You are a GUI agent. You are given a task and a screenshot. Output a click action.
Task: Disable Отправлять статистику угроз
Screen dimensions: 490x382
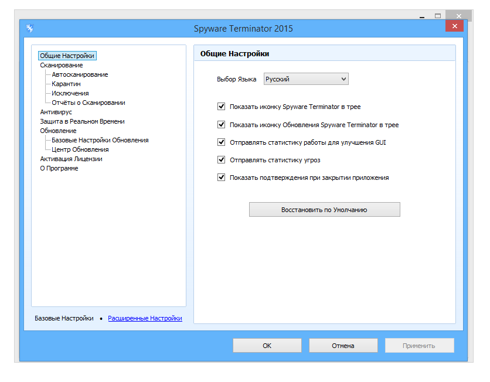tap(221, 159)
